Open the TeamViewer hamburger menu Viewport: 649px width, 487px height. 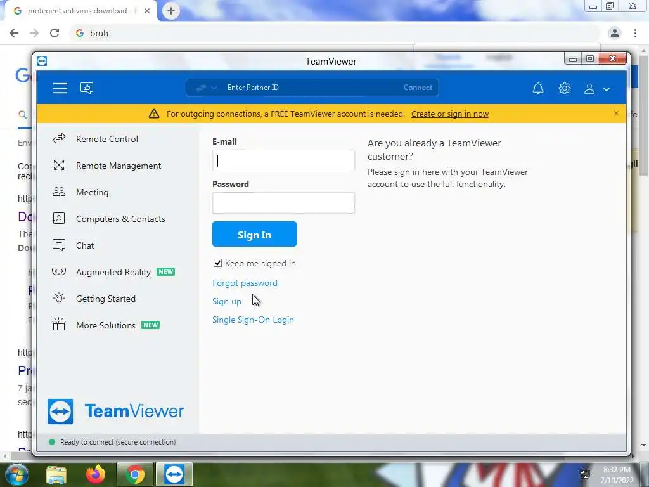[x=60, y=88]
